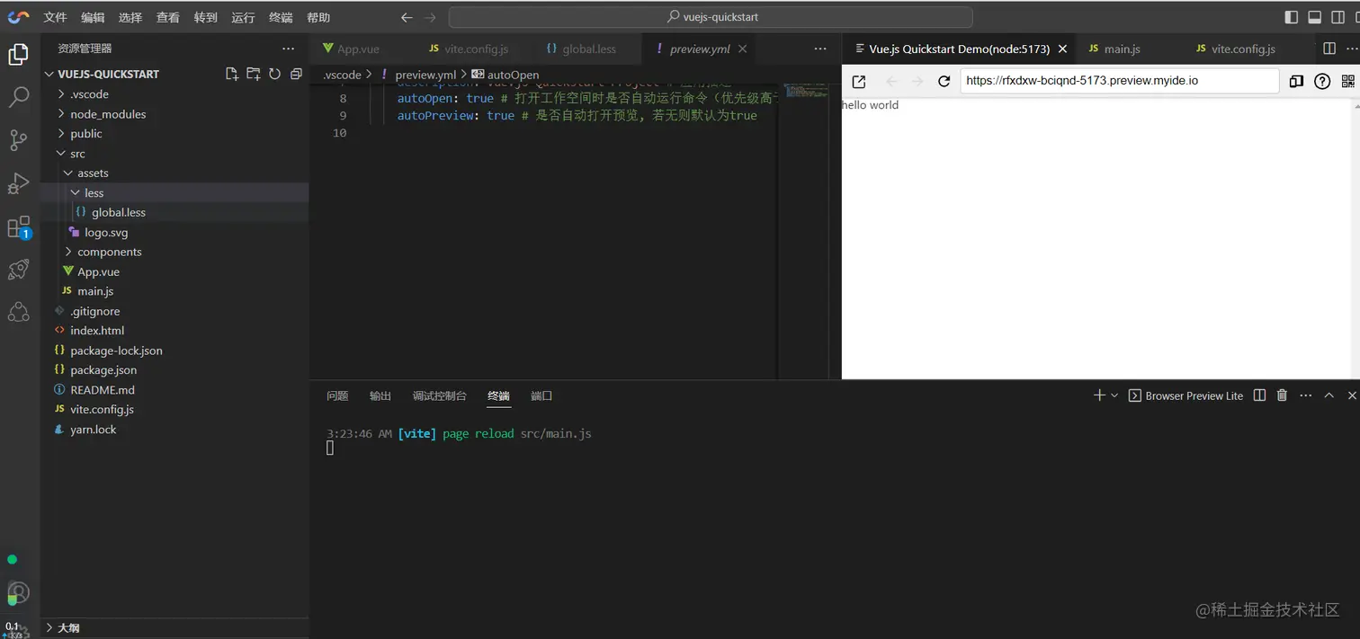This screenshot has width=1360, height=639.
Task: Switch to the 问题 panel tab
Action: pyautogui.click(x=337, y=395)
